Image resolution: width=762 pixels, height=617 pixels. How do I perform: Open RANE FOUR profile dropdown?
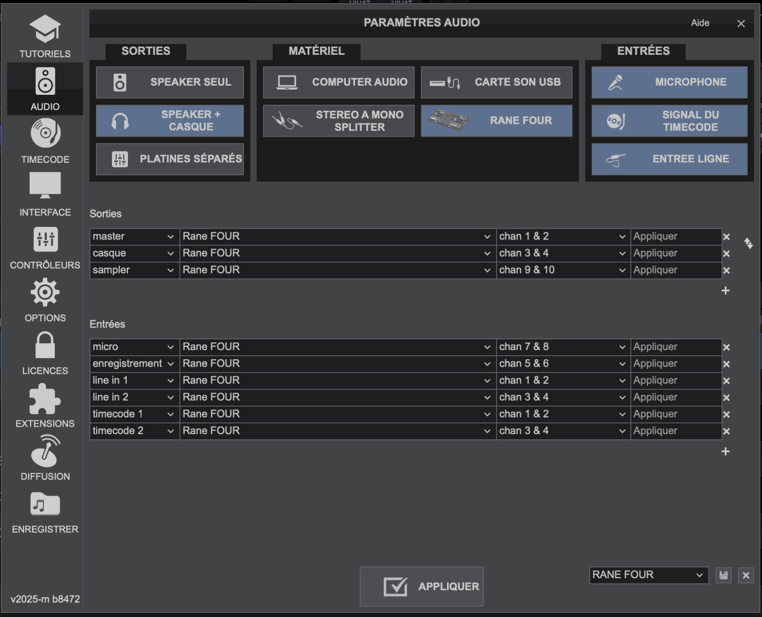[649, 575]
